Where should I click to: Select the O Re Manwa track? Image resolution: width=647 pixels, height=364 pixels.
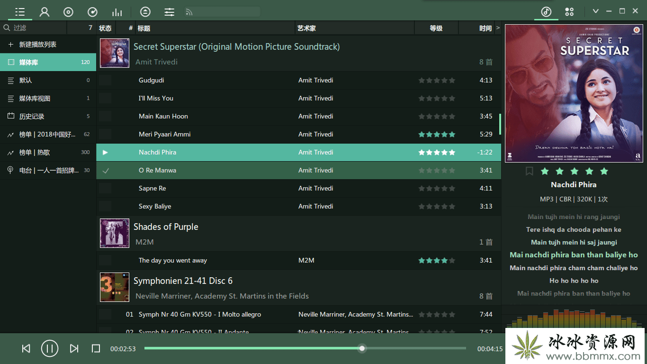tap(299, 171)
